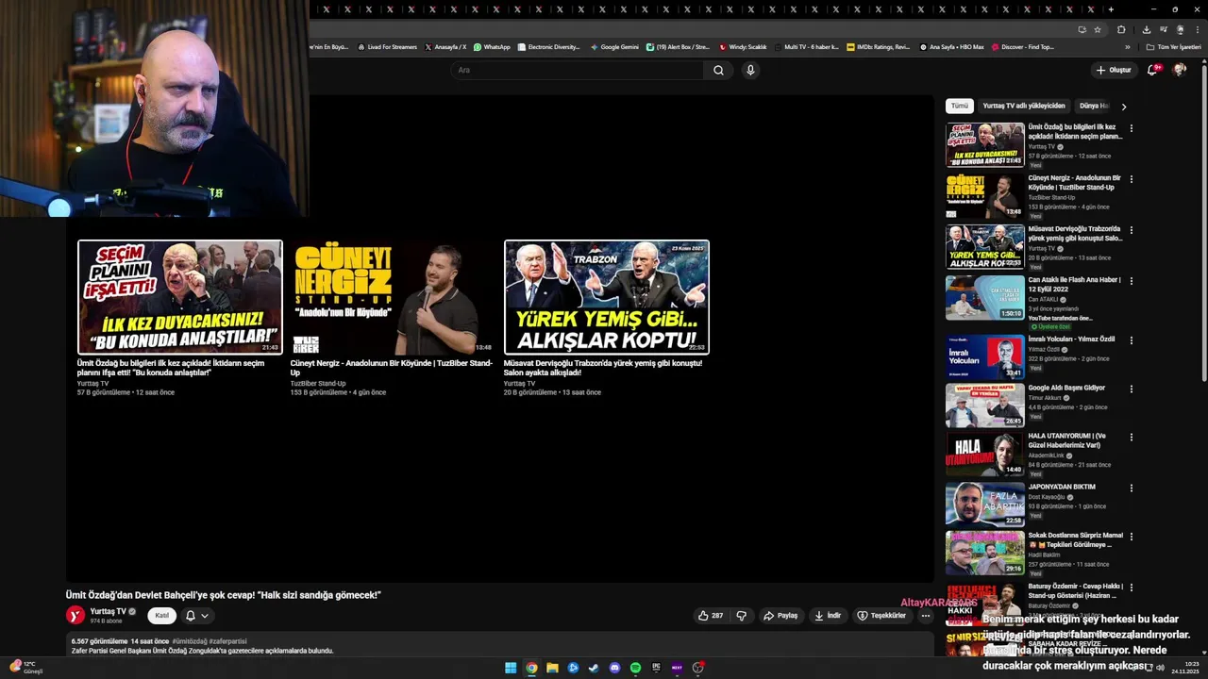1208x679 pixels.
Task: Open options menu for Cüneyt Nergiz sidebar video
Action: [1132, 179]
